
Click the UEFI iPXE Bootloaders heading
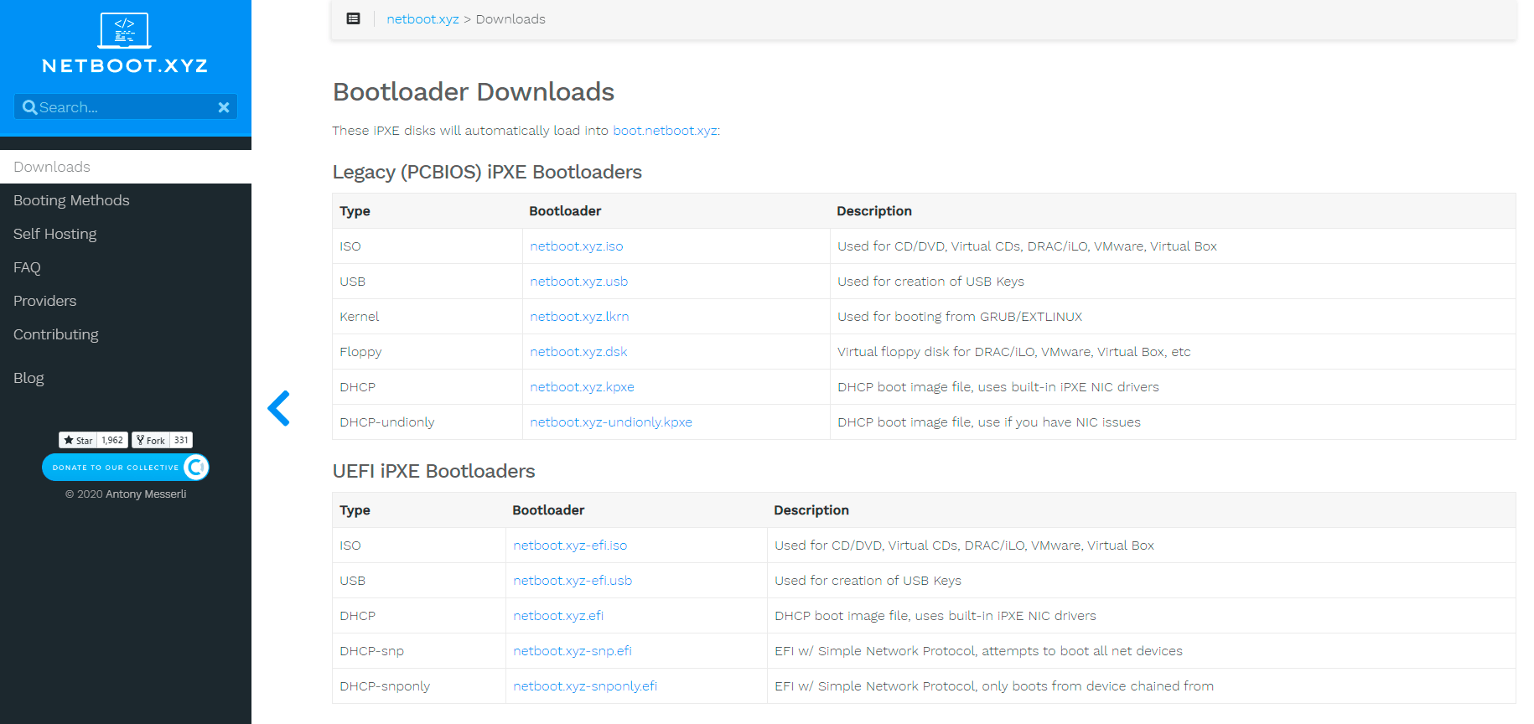(x=433, y=471)
